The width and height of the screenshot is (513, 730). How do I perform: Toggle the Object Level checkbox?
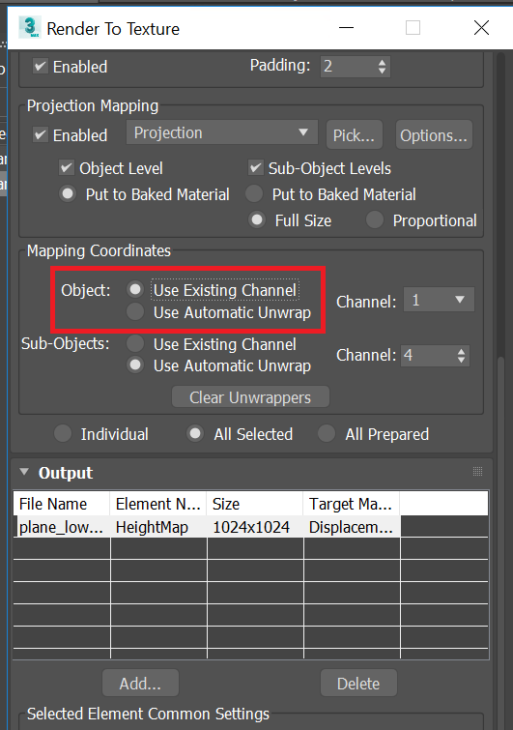pyautogui.click(x=67, y=168)
